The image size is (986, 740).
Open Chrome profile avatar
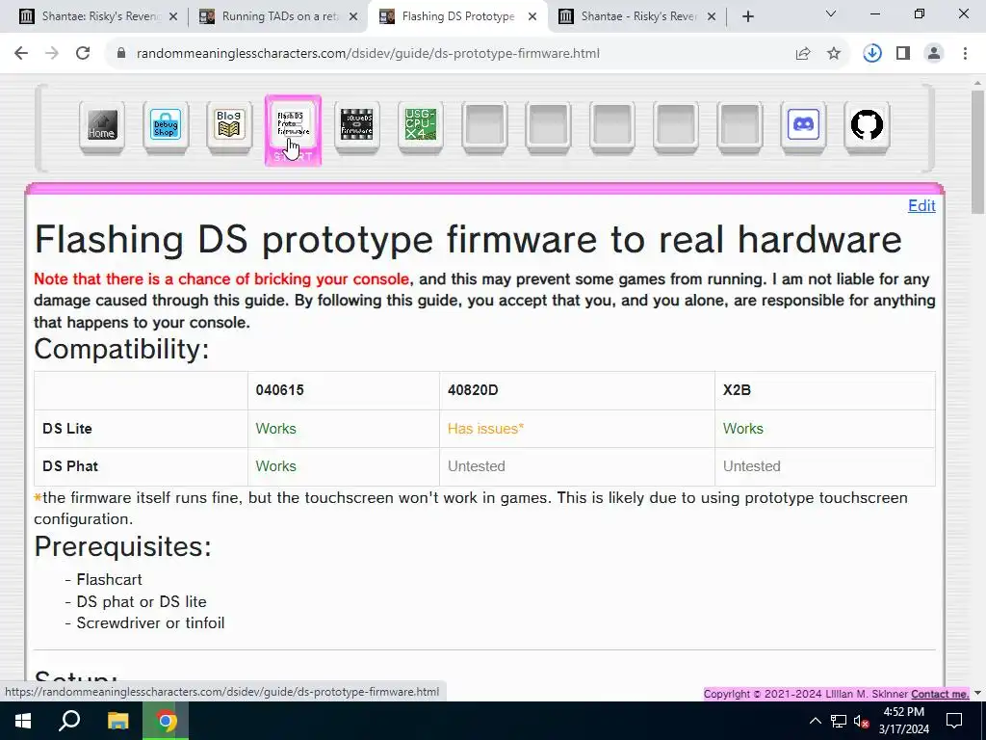tap(934, 54)
